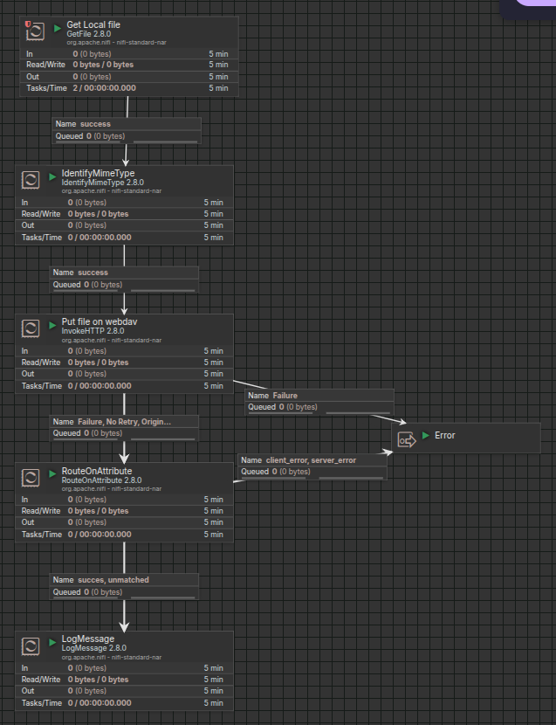Select the LogMessage processor title
Screen dimensions: 556x725
88,639
